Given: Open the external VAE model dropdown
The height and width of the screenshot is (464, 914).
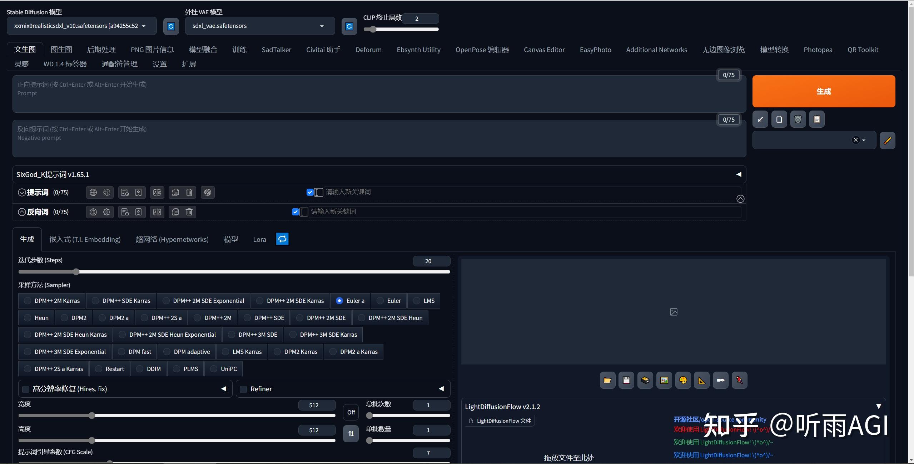Looking at the screenshot, I should pos(259,26).
